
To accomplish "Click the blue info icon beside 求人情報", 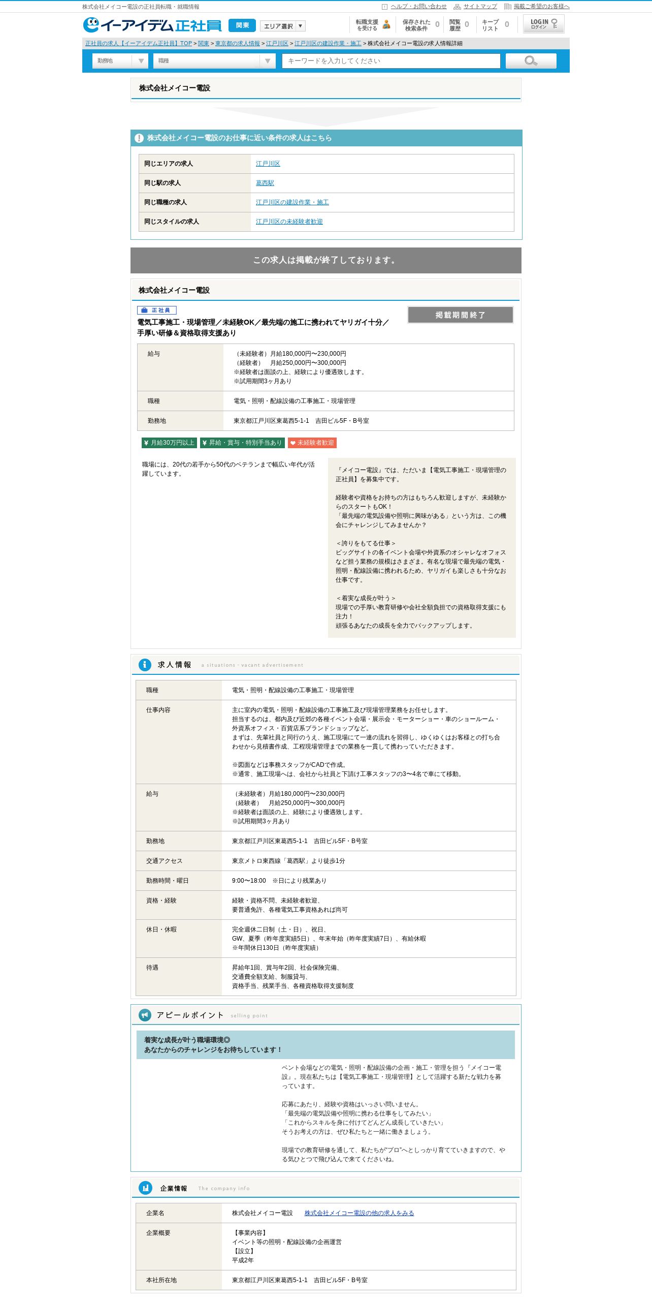I will [x=145, y=665].
